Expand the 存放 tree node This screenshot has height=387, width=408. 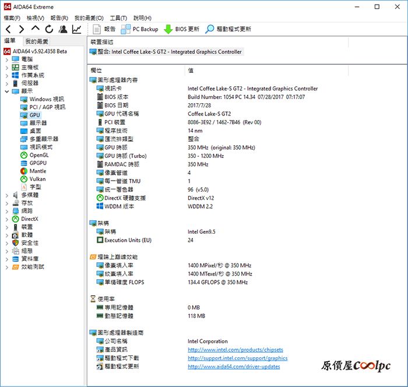point(7,203)
